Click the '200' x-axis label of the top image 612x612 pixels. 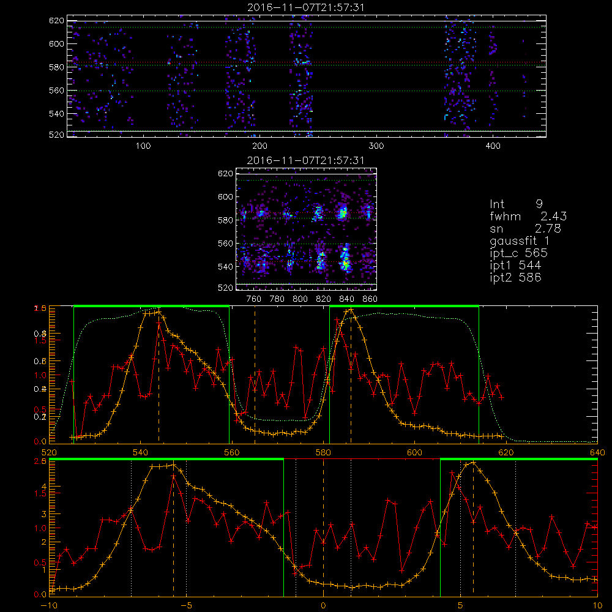[x=259, y=146]
